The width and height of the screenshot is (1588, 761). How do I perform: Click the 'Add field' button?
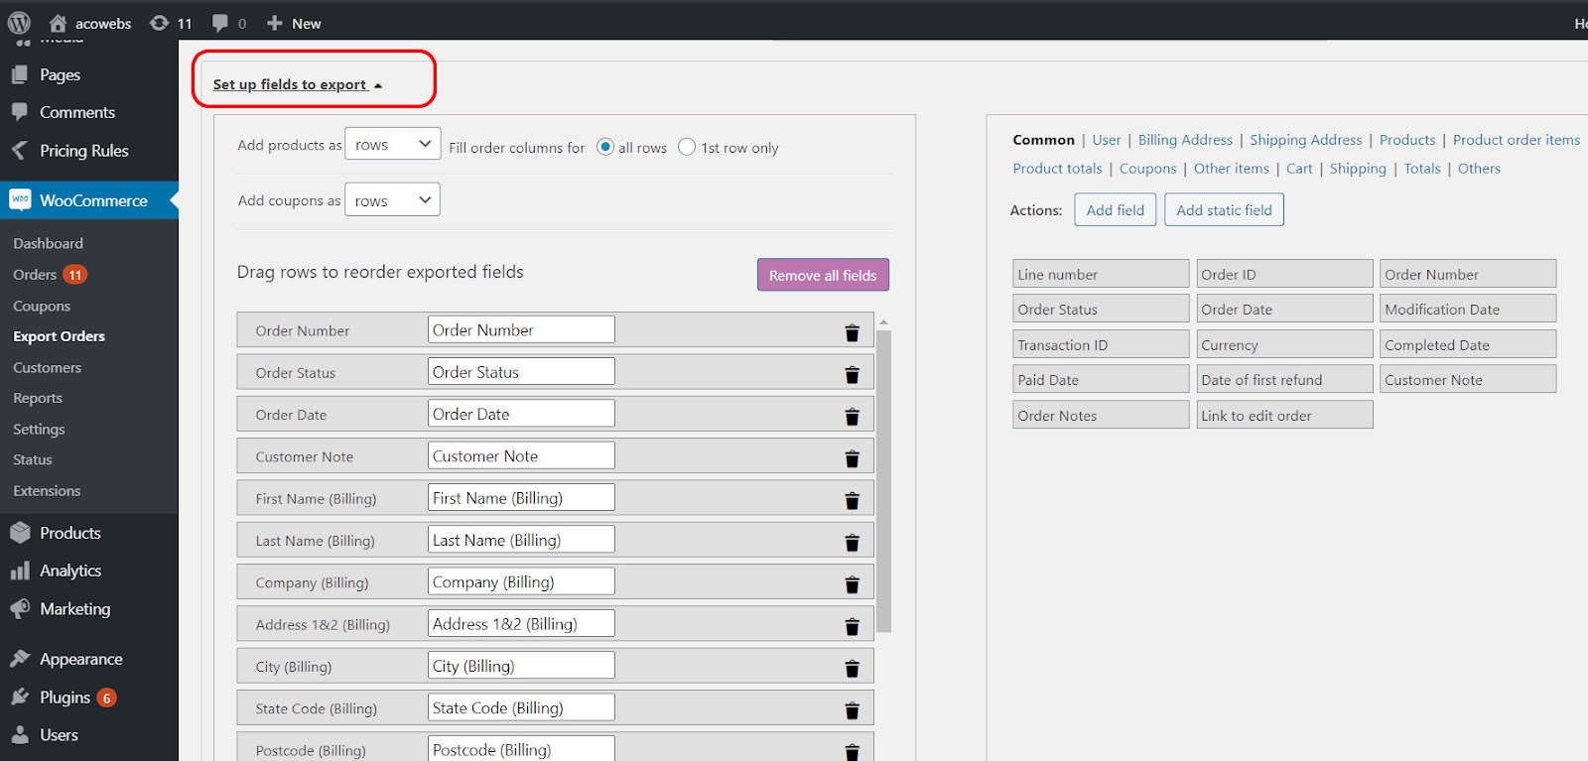pos(1115,209)
